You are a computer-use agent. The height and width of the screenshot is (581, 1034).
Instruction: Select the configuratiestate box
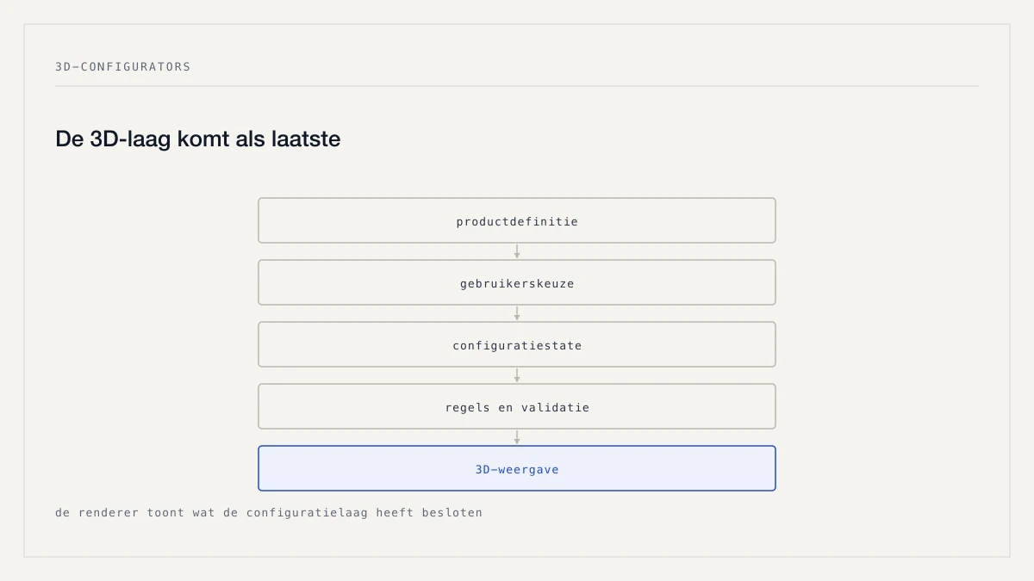pos(517,344)
